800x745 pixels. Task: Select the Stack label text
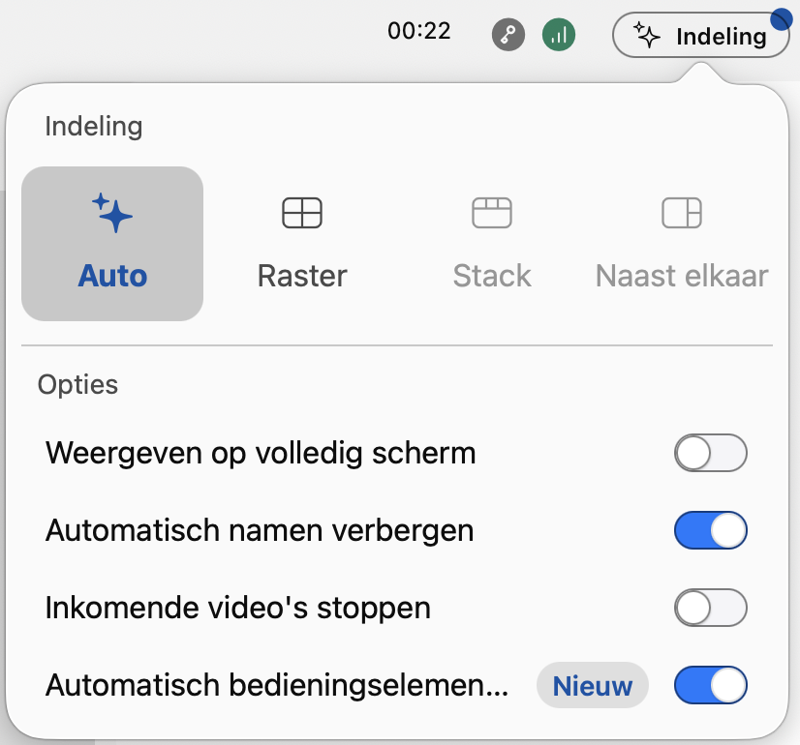[492, 276]
